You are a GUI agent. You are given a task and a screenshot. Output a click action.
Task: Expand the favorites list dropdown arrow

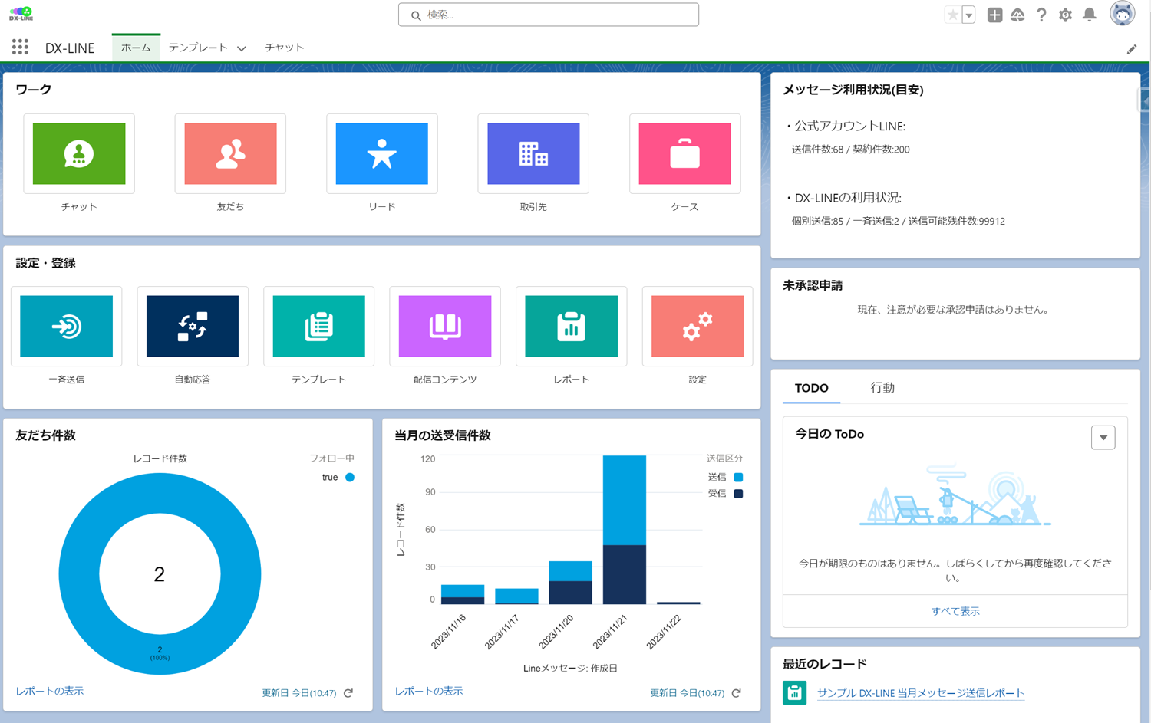[969, 15]
